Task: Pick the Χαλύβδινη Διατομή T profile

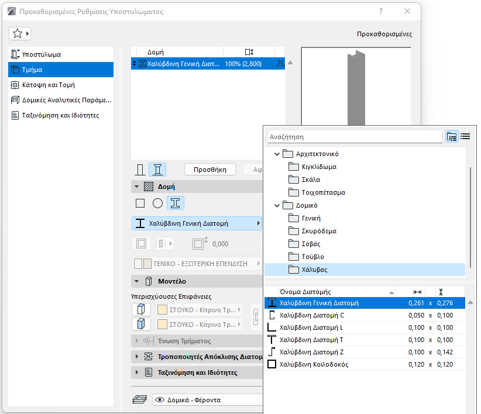Action: coord(365,340)
